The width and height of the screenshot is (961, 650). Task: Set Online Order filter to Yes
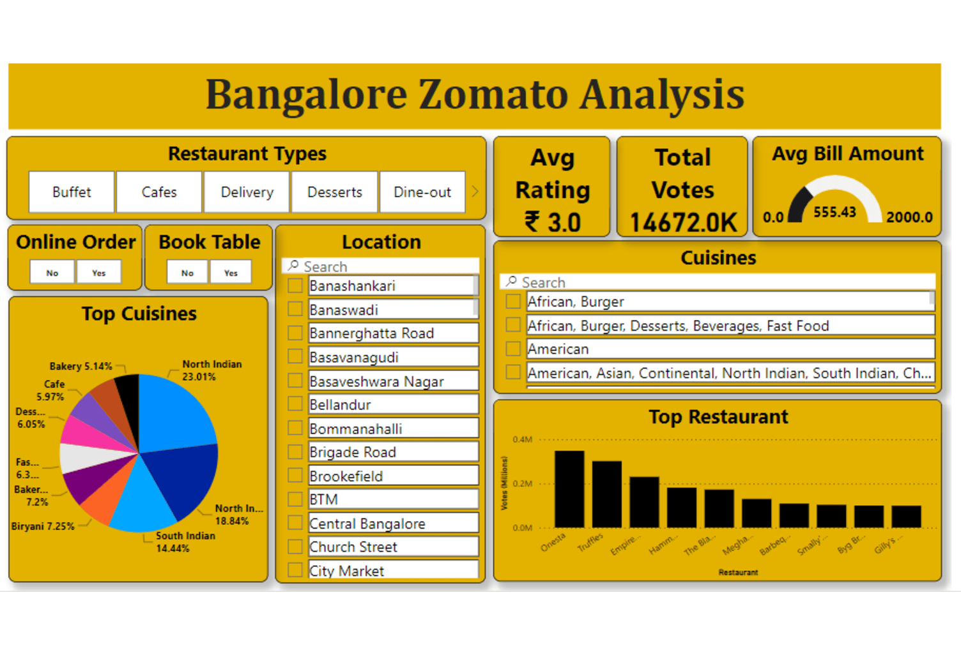[x=98, y=273]
